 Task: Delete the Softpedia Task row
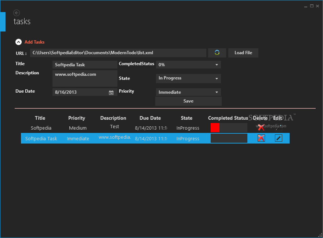tap(261, 138)
